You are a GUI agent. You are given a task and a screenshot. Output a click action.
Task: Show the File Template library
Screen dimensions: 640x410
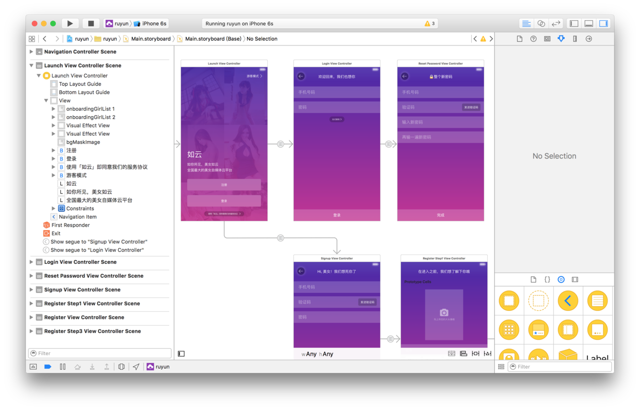(x=533, y=279)
